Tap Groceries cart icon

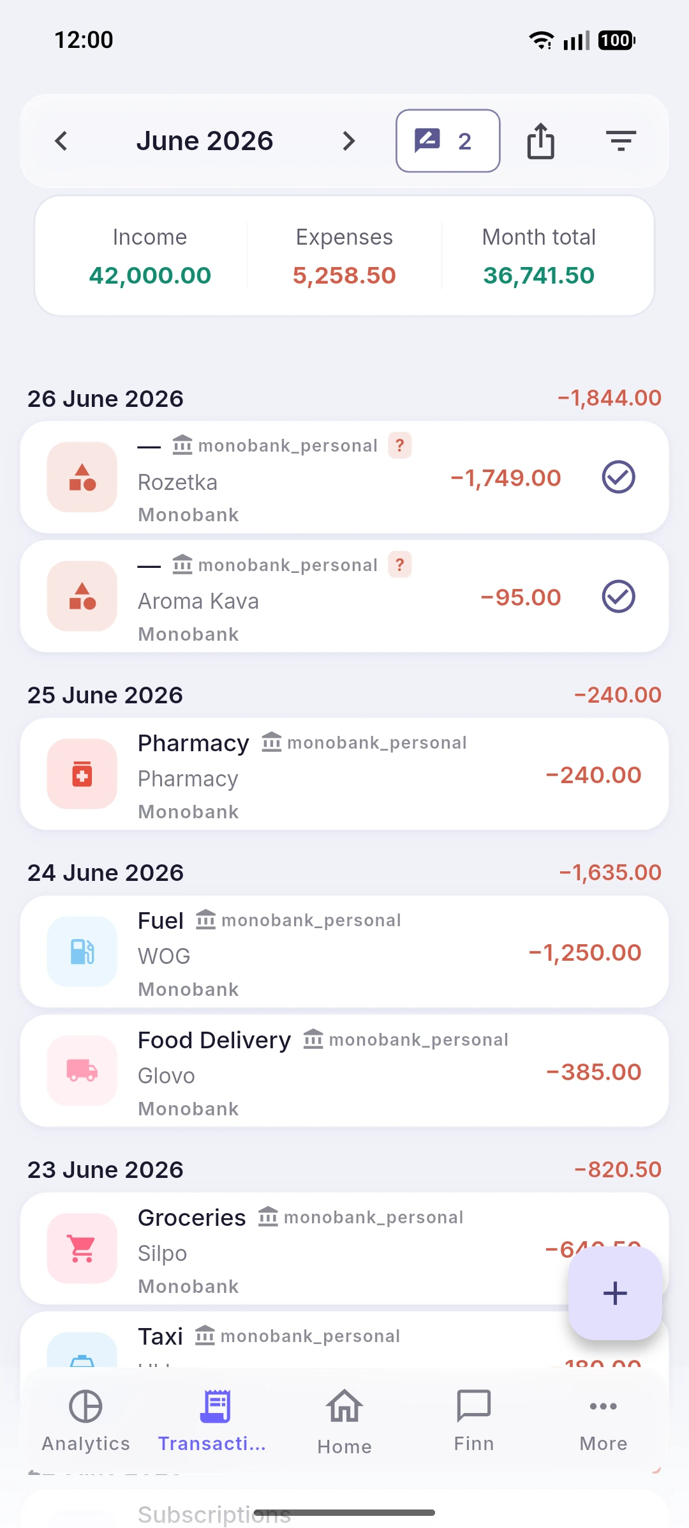pyautogui.click(x=82, y=1248)
